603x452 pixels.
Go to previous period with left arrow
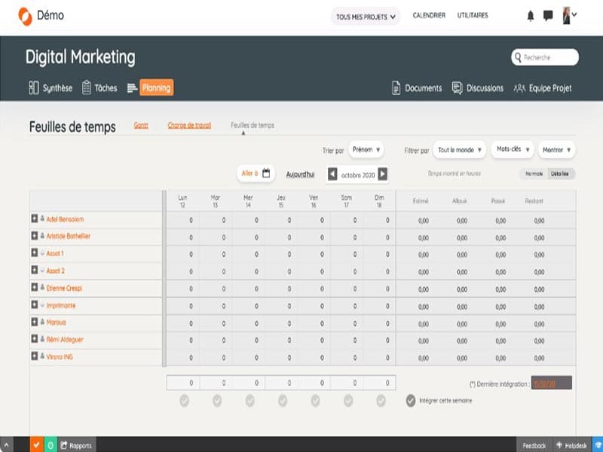tap(332, 174)
